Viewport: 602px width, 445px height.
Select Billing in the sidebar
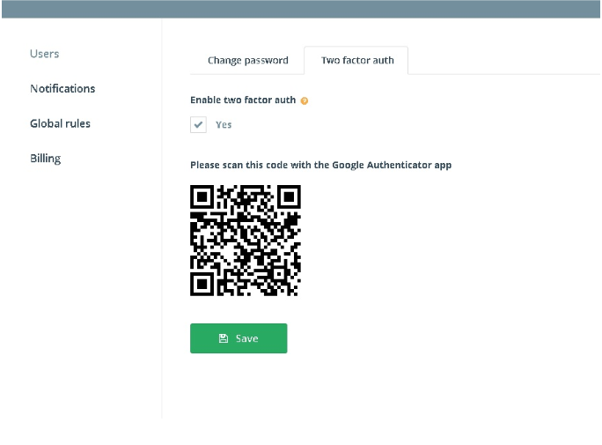45,159
